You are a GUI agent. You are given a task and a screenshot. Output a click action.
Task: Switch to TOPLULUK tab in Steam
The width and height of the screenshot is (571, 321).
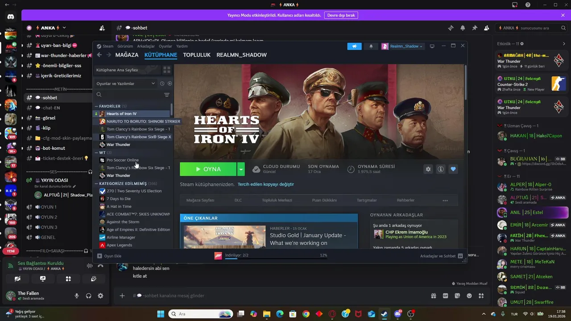coord(197,55)
